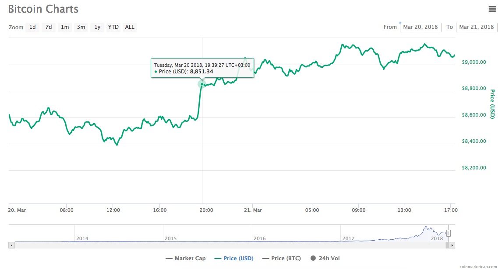Viewport: 502px width, 269px height.
Task: Set zoom to YTD
Action: 113,27
